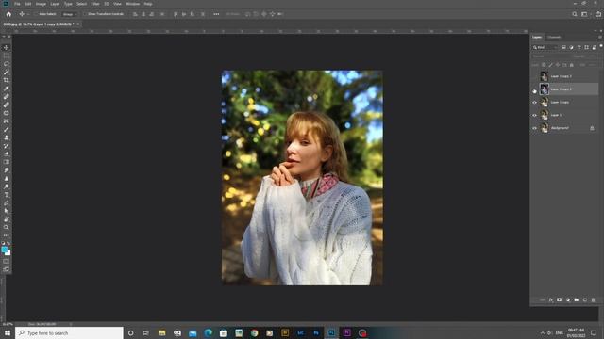
Task: Select the Zoom magnifier tool
Action: (x=7, y=227)
